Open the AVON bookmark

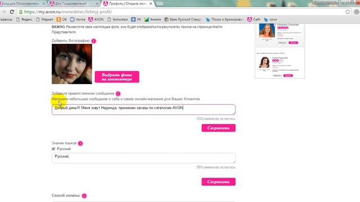point(96,20)
